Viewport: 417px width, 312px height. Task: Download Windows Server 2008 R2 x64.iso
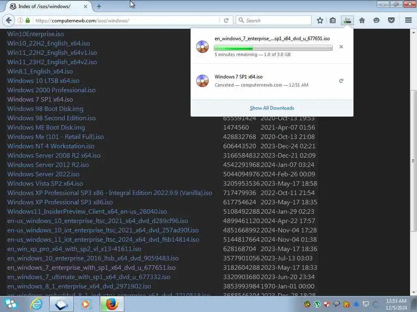pyautogui.click(x=54, y=156)
